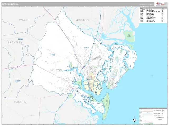Click the map legend box
This screenshot has height=127, width=169.
point(153,116)
